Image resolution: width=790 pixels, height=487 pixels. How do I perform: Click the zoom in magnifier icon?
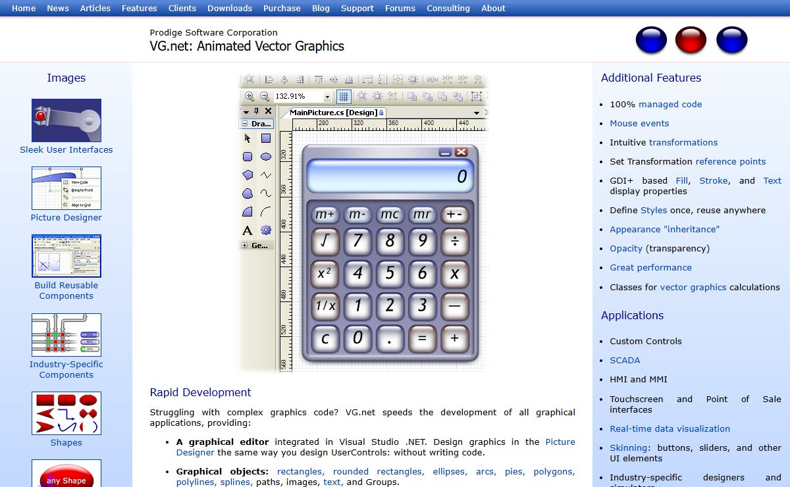[x=250, y=96]
